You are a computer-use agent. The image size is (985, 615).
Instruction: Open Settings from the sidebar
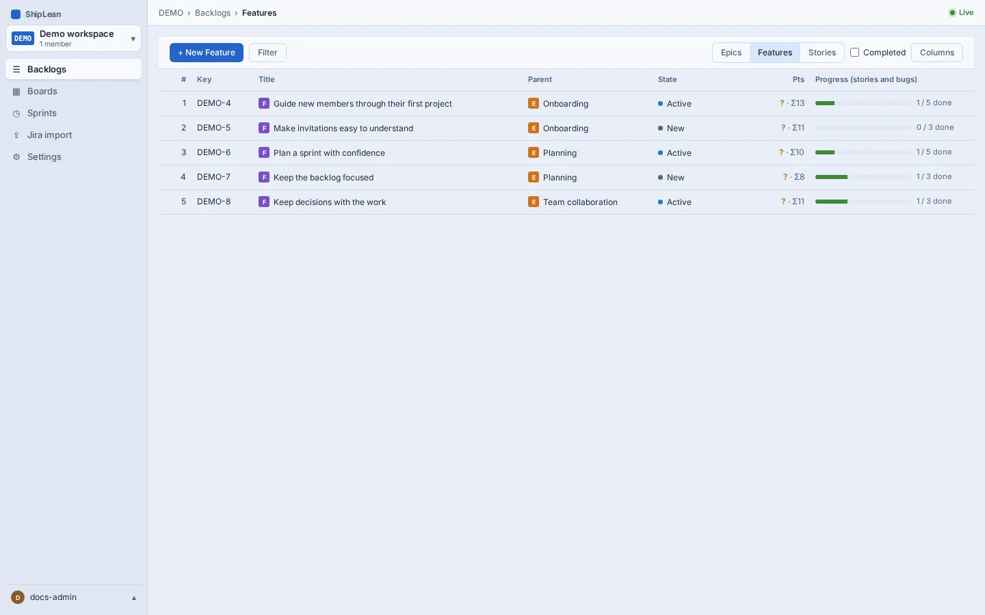point(74,157)
